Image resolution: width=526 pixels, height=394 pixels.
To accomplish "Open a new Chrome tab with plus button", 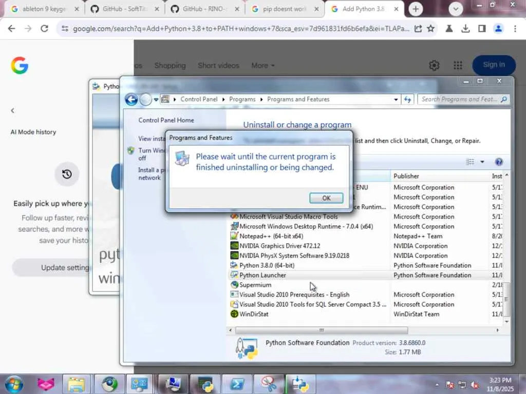I will pos(416,9).
